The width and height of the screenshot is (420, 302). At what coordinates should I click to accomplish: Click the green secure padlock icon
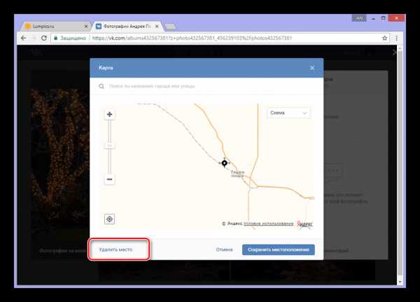click(x=55, y=38)
